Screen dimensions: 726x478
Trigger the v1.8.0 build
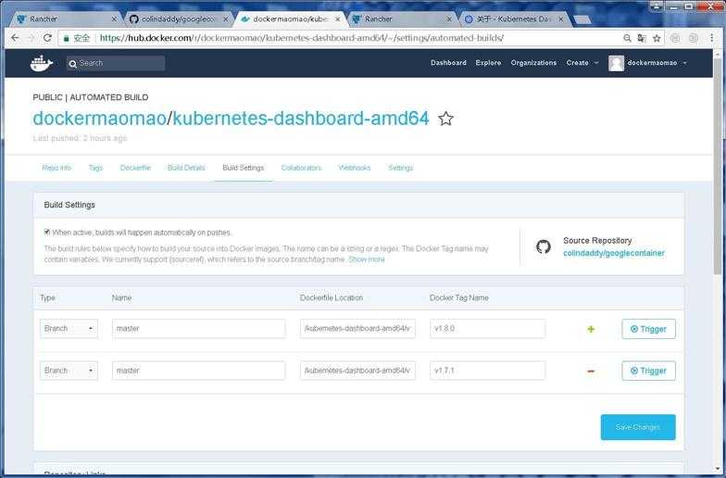point(648,329)
